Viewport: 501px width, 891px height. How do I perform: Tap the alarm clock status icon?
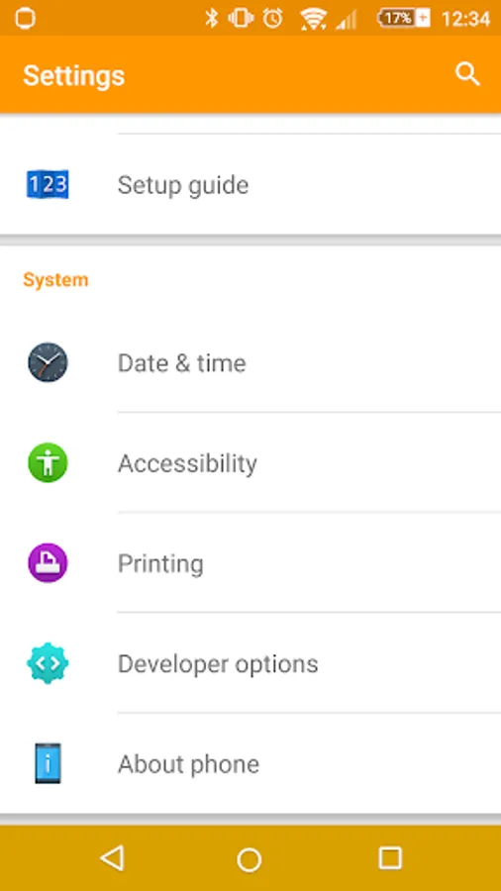coord(272,18)
